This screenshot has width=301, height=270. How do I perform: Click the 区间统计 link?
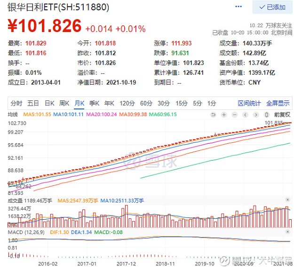[249, 103]
